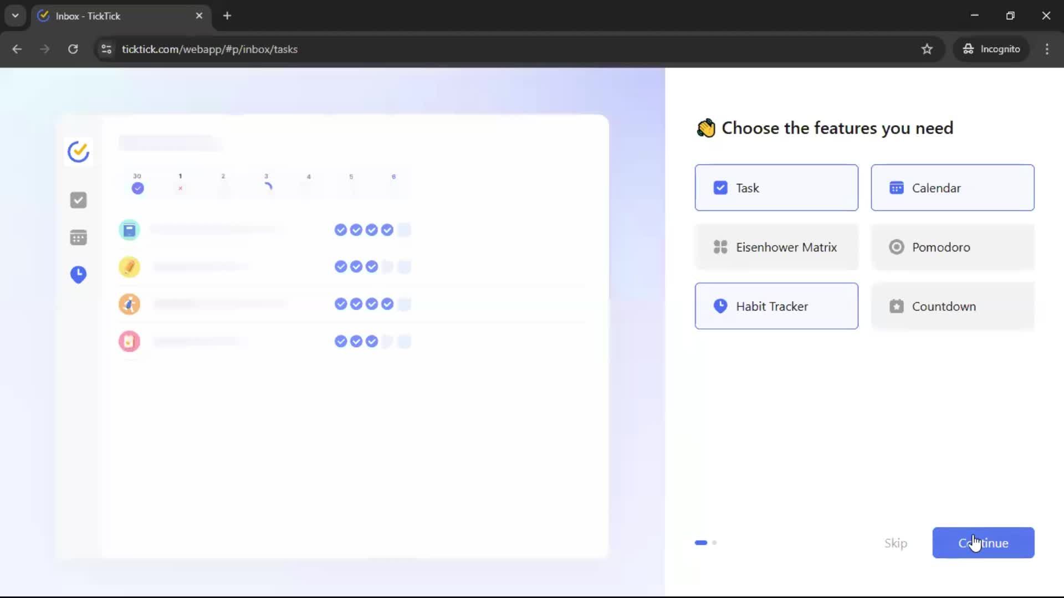Image resolution: width=1064 pixels, height=598 pixels.
Task: Skip the feature selection step
Action: [x=895, y=543]
